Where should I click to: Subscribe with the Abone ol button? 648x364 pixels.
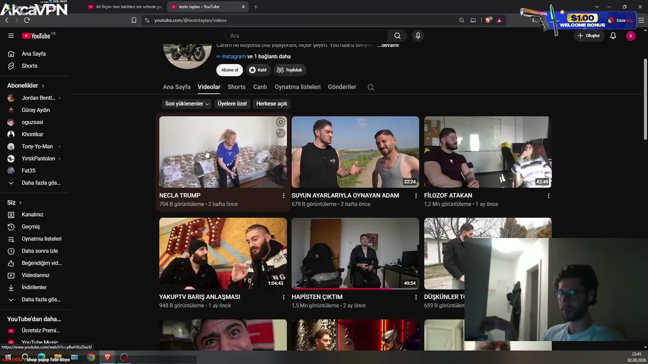230,70
